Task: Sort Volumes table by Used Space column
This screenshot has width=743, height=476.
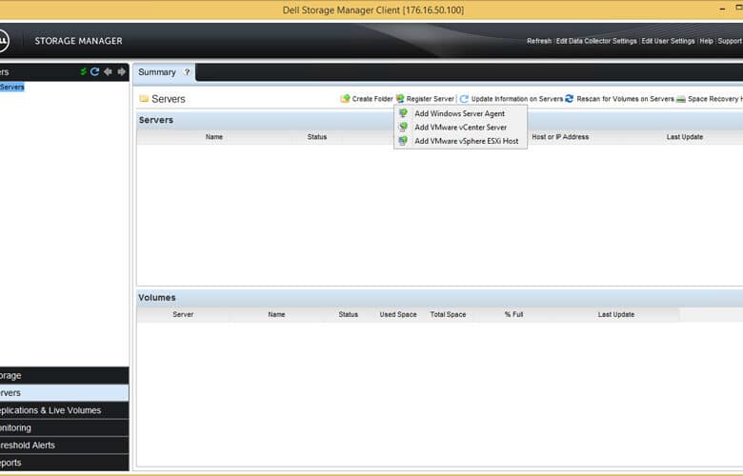Action: point(398,314)
